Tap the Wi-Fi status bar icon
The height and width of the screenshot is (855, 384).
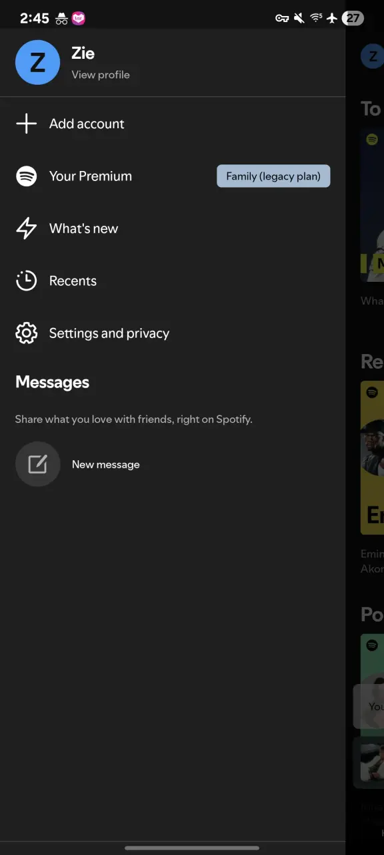point(316,18)
